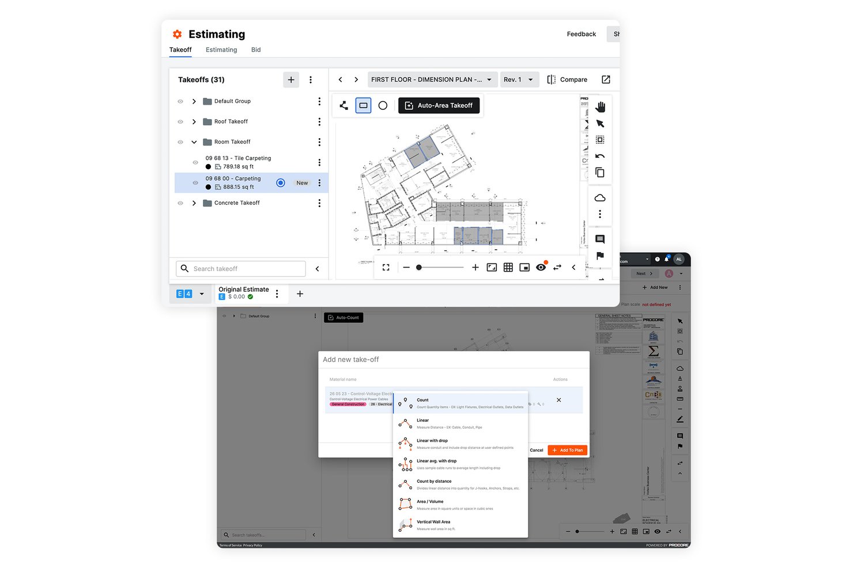Toggle visibility of Concrete Takeoff group
The height and width of the screenshot is (568, 853).
pyautogui.click(x=180, y=203)
